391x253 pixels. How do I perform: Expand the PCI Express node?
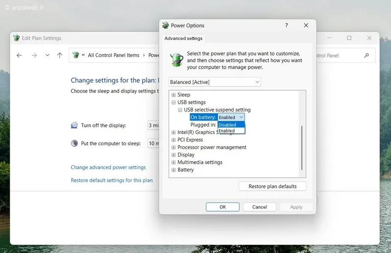click(x=174, y=140)
